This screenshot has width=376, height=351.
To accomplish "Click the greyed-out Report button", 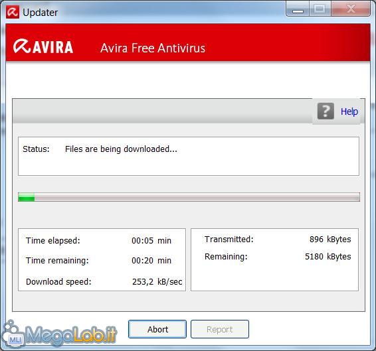I will [x=220, y=329].
